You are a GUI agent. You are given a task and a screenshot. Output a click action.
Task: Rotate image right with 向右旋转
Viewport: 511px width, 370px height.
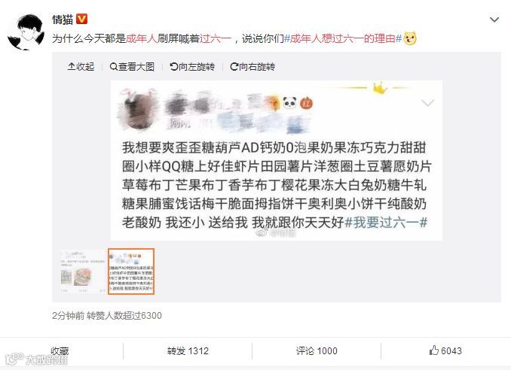(x=252, y=67)
